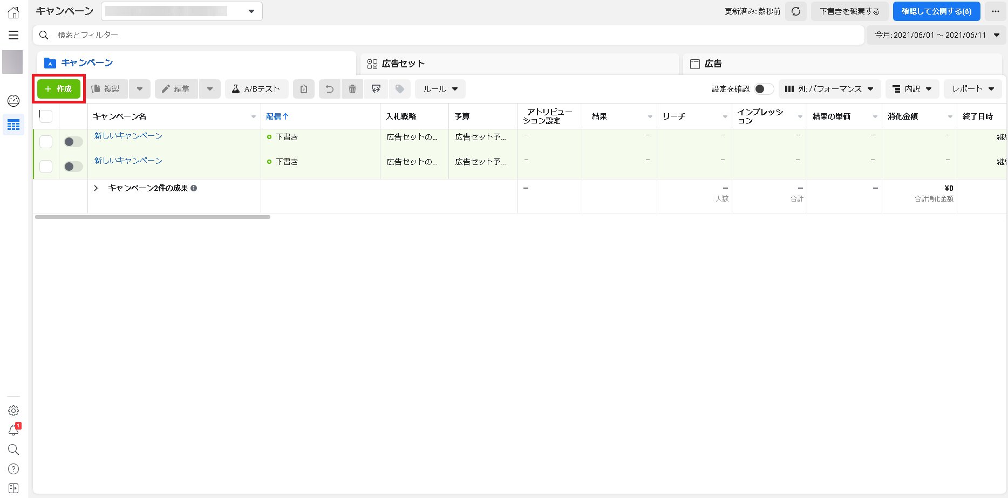Toggle the 設定を確認 switch
This screenshot has width=1008, height=498.
pyautogui.click(x=764, y=89)
